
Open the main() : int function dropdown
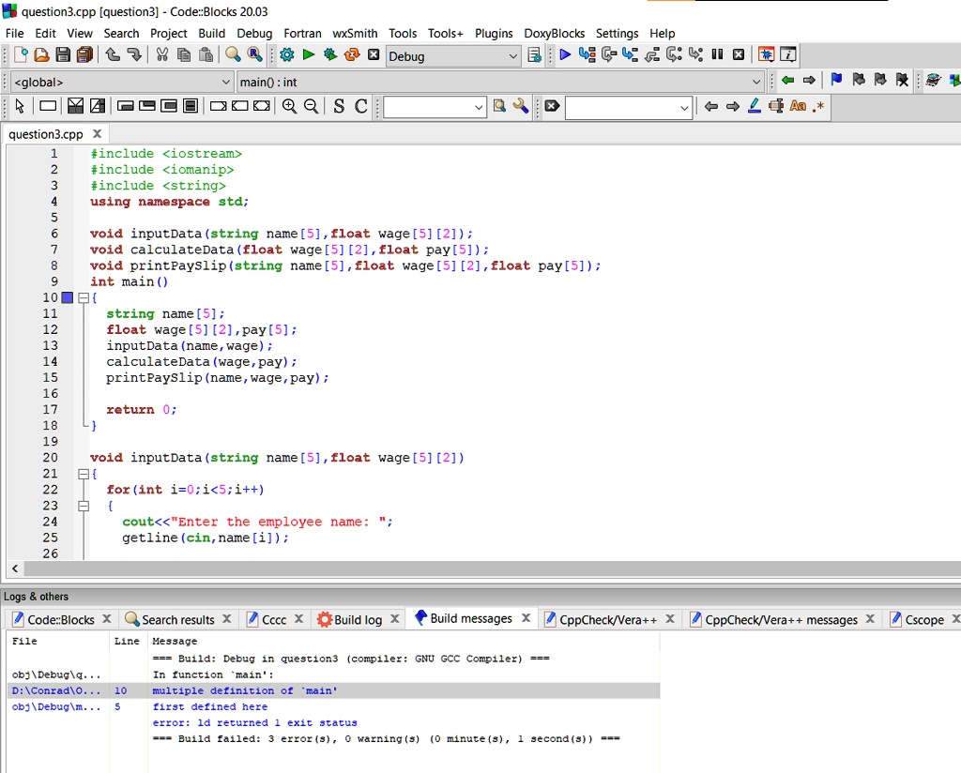tap(500, 82)
